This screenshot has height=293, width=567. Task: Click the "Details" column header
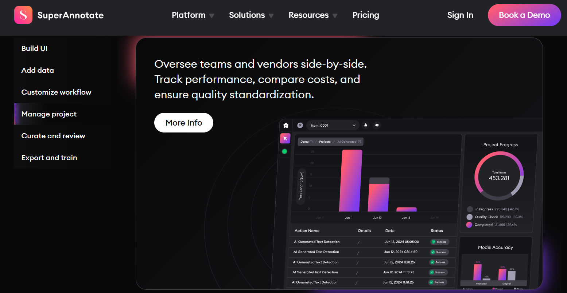[365, 231]
